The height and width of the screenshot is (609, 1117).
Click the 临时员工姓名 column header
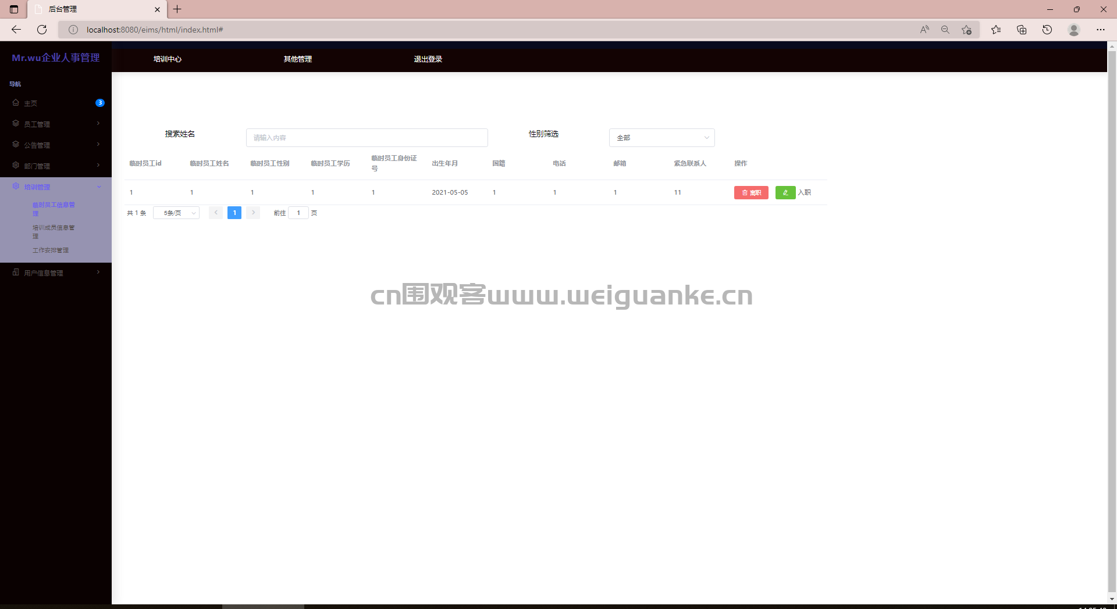(209, 163)
